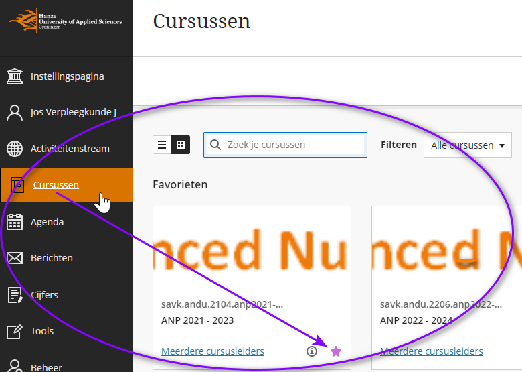
Task: Go to Instellingspagina in sidebar
Action: coord(66,76)
